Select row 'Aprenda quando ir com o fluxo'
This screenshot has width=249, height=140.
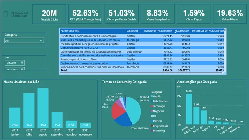142,59
